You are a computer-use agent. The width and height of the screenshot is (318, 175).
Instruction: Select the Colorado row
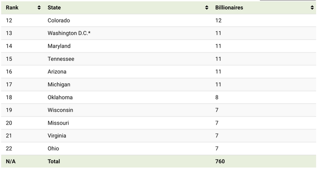(x=159, y=20)
